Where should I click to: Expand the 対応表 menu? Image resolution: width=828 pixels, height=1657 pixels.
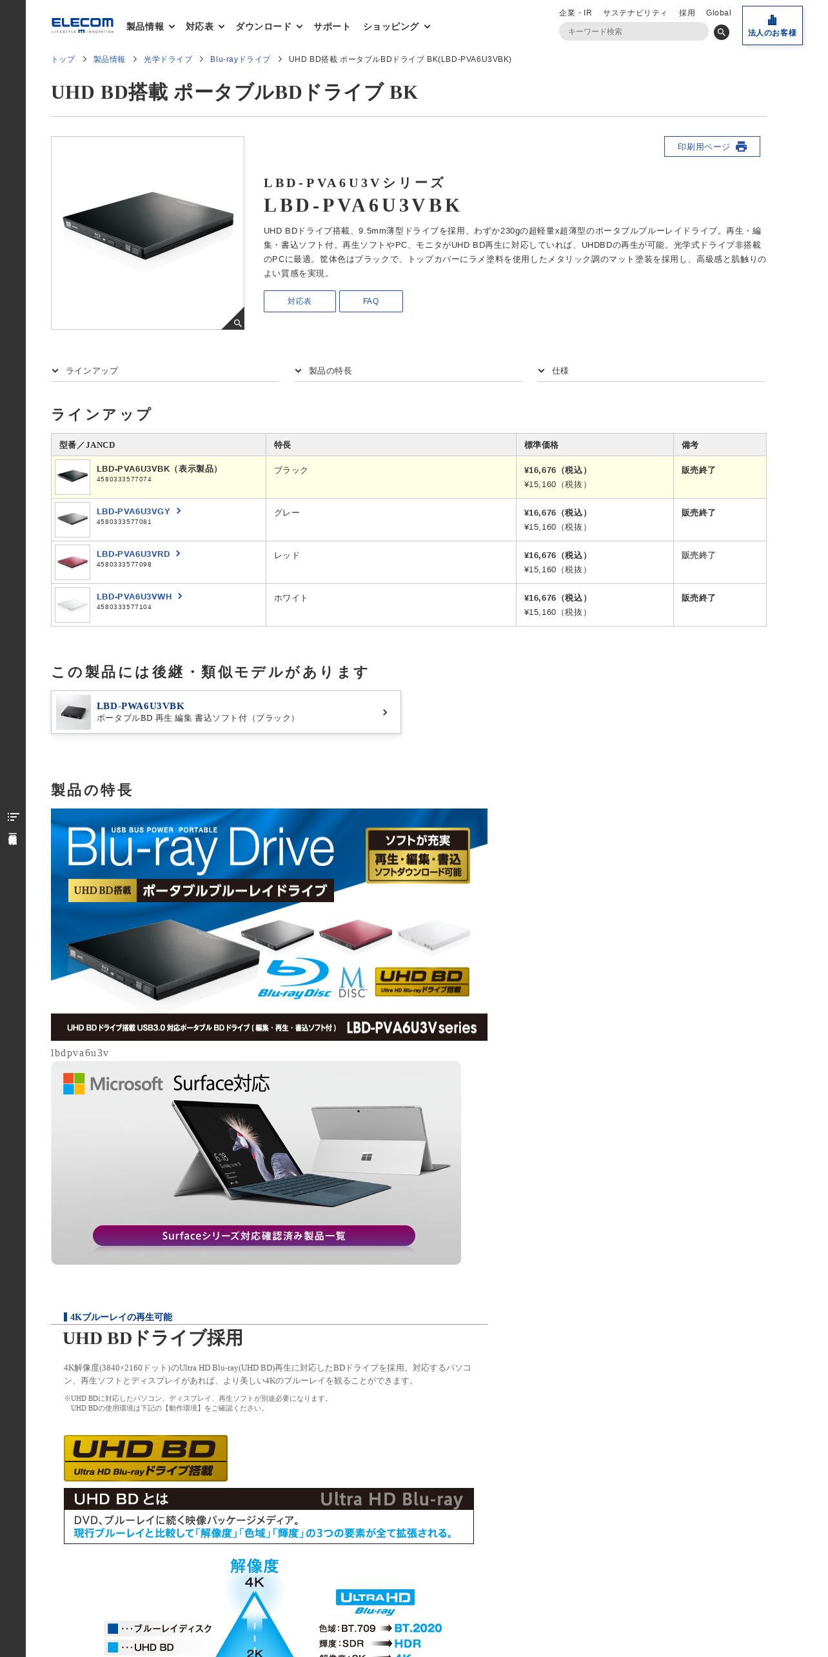coord(204,26)
